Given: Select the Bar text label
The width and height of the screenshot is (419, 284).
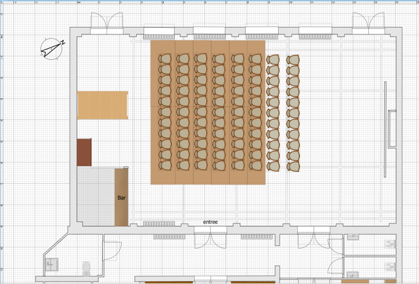Looking at the screenshot, I should [x=122, y=198].
